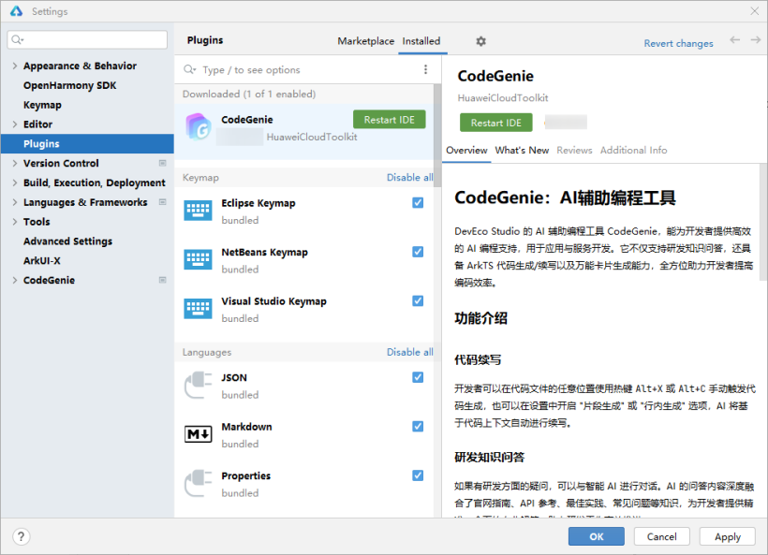The width and height of the screenshot is (768, 555).
Task: Click the Eclipse Keymap keyboard icon
Action: [198, 209]
